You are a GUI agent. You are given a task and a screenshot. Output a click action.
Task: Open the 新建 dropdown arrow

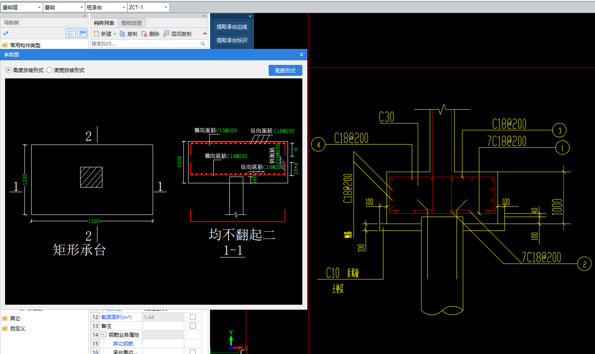coord(115,34)
